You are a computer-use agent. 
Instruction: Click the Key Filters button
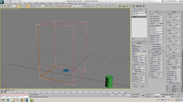click(x=157, y=96)
